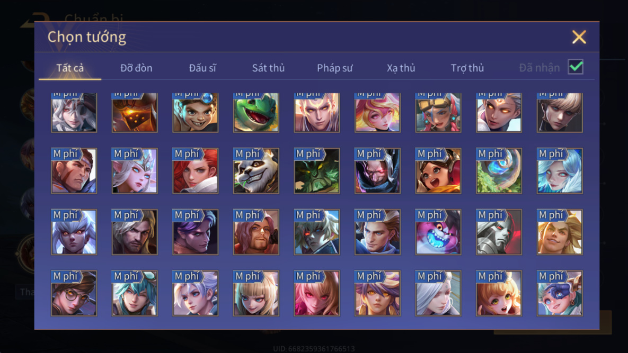
Task: Pick the ice-blue haired female hero
Action: [560, 171]
